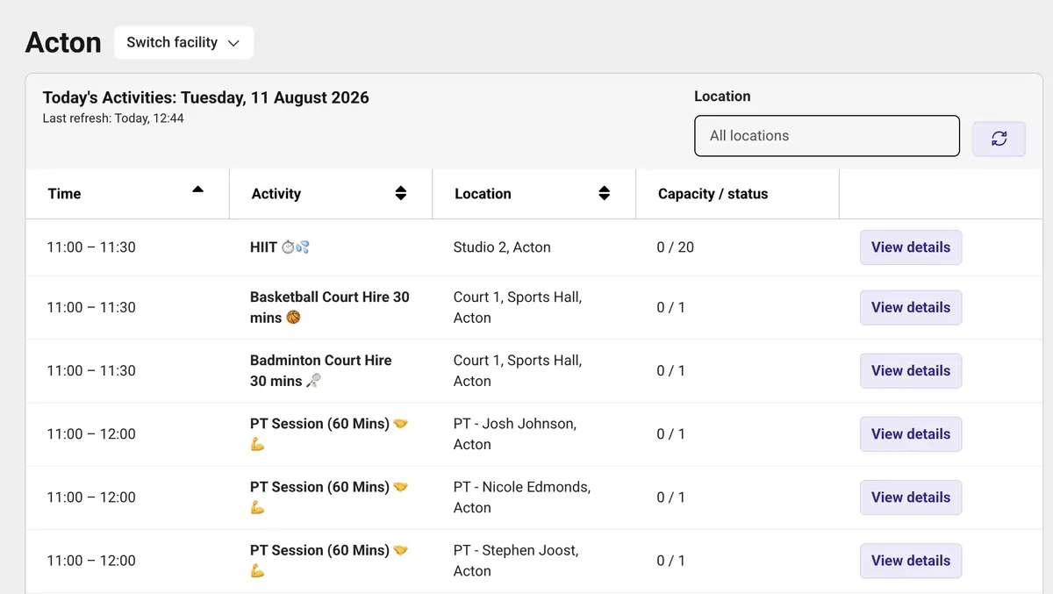Click PT - Nicole Edmonds, Acton cell
Viewport: 1053px width, 594px height.
pyautogui.click(x=522, y=497)
